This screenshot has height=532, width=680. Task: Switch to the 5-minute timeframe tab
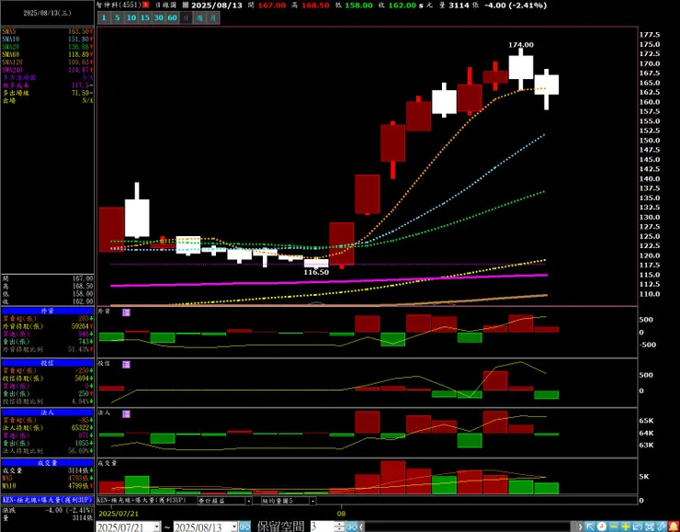coord(117,17)
